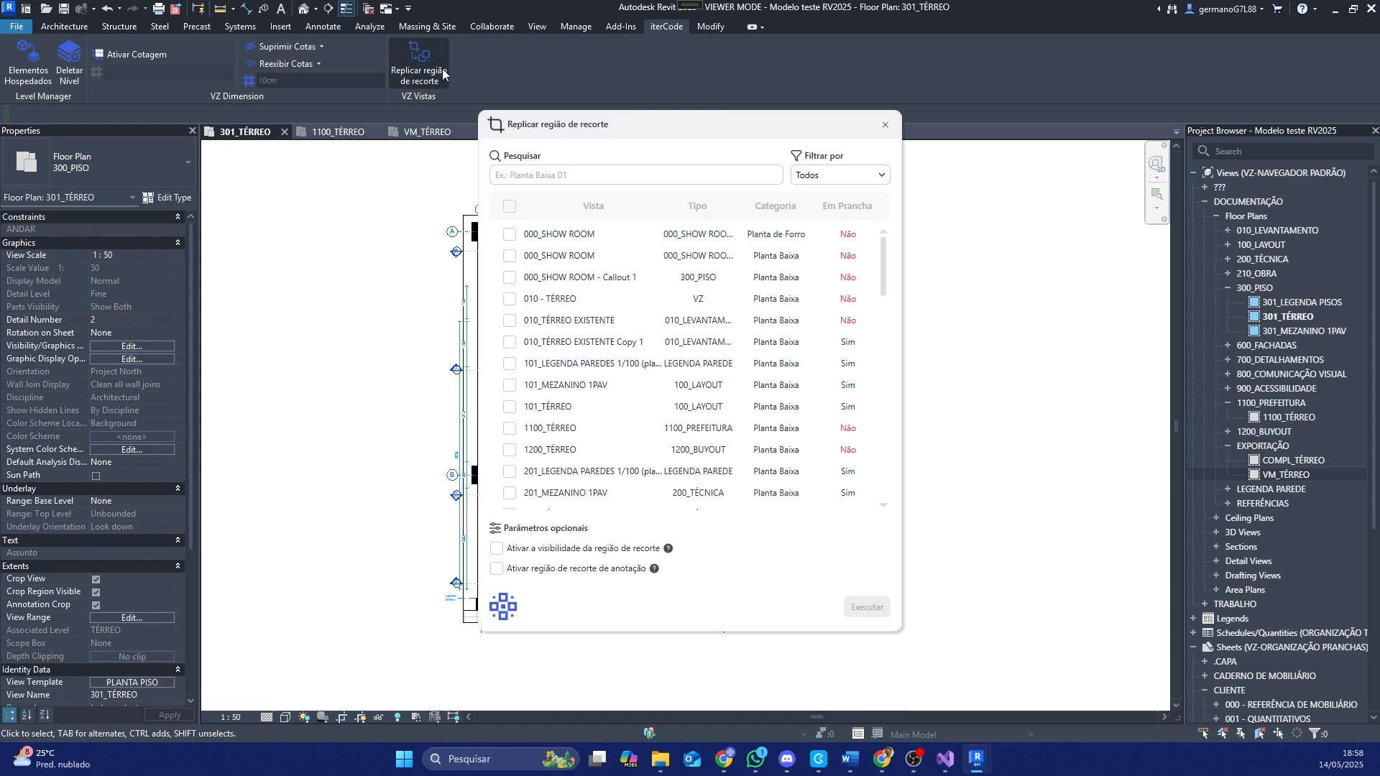1380x776 pixels.
Task: Open WhatsApp from taskbar
Action: pos(755,759)
